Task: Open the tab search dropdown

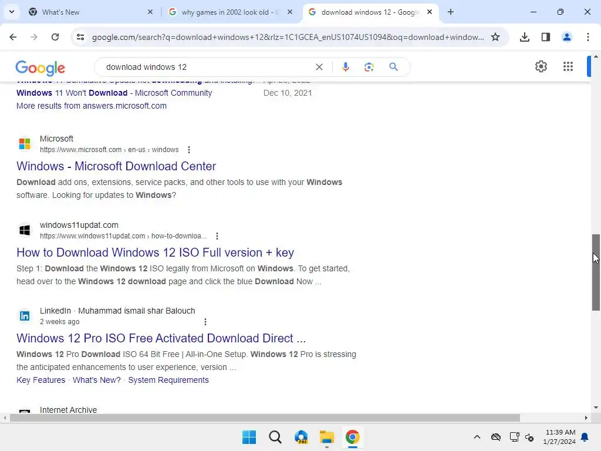Action: click(12, 12)
